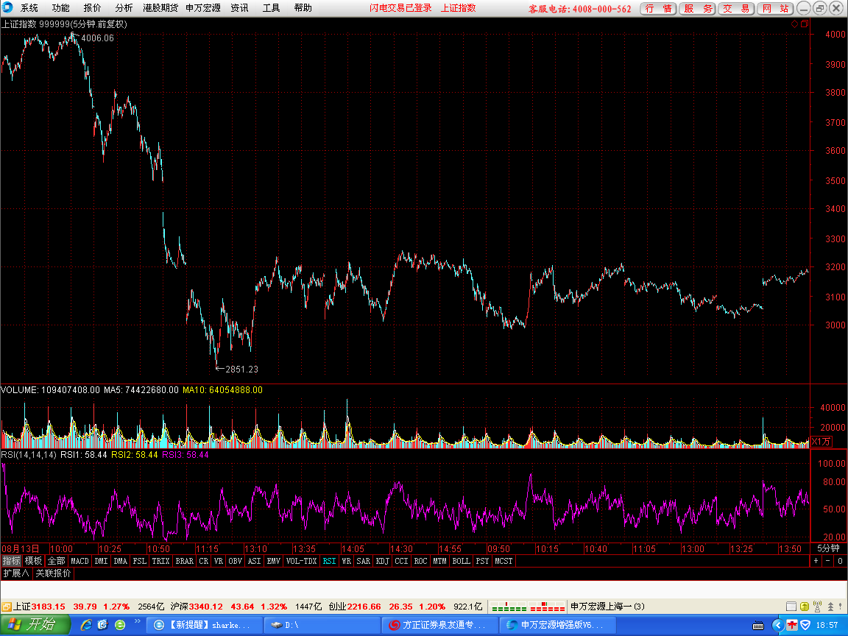Click the list-page icon in status bar
The width and height of the screenshot is (848, 636).
coord(791,607)
